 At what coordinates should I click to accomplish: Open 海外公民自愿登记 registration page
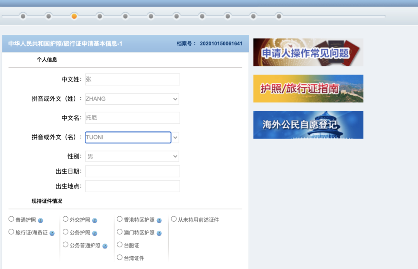click(x=308, y=124)
